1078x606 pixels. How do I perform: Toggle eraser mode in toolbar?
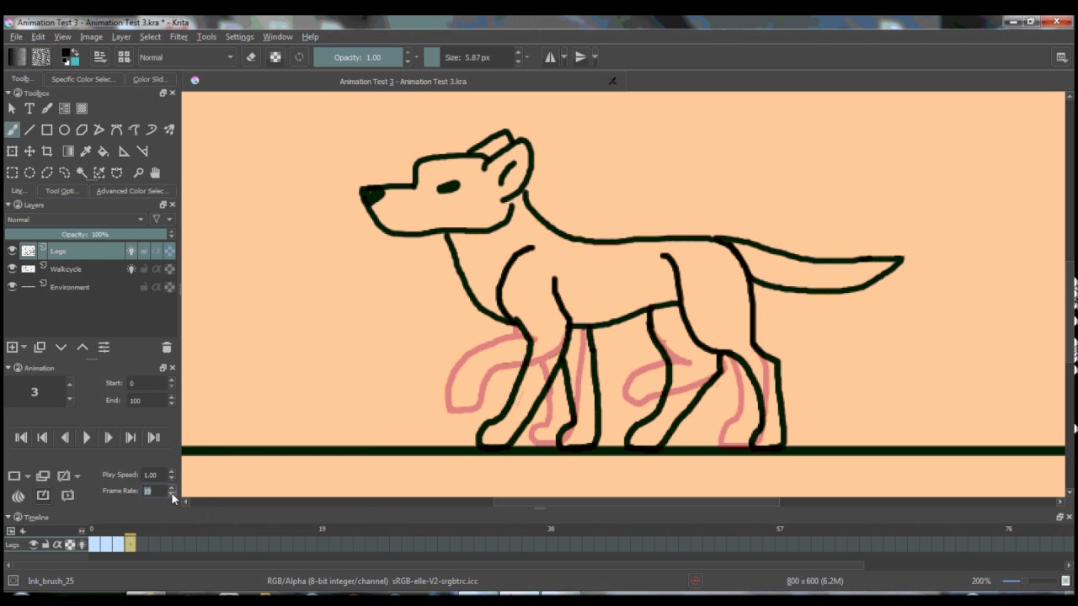click(250, 57)
